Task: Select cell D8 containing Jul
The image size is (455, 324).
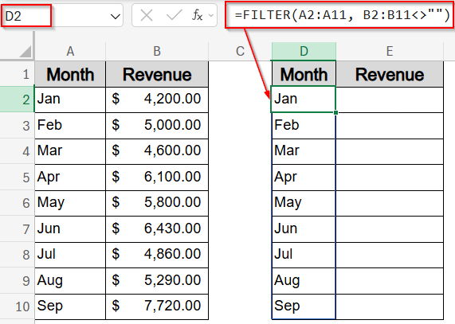Action: coord(304,255)
